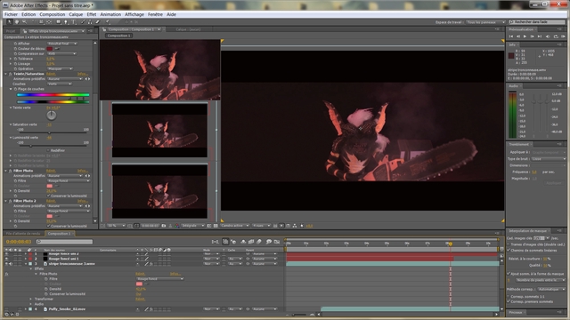Click Réinit. link of Teinte/Saturation
Screen dimensions: 570x320
(x=51, y=74)
